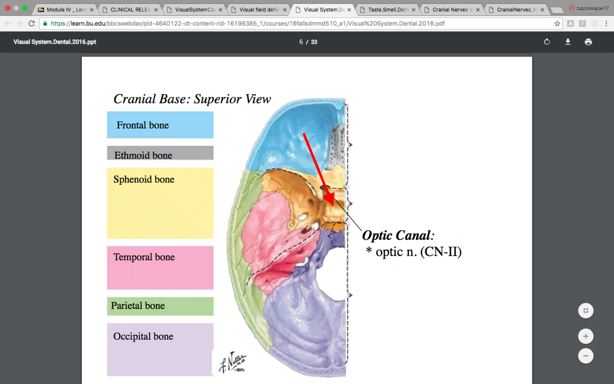Image resolution: width=614 pixels, height=384 pixels.
Task: Close the Cranial Nerves tab
Action: 478,9
